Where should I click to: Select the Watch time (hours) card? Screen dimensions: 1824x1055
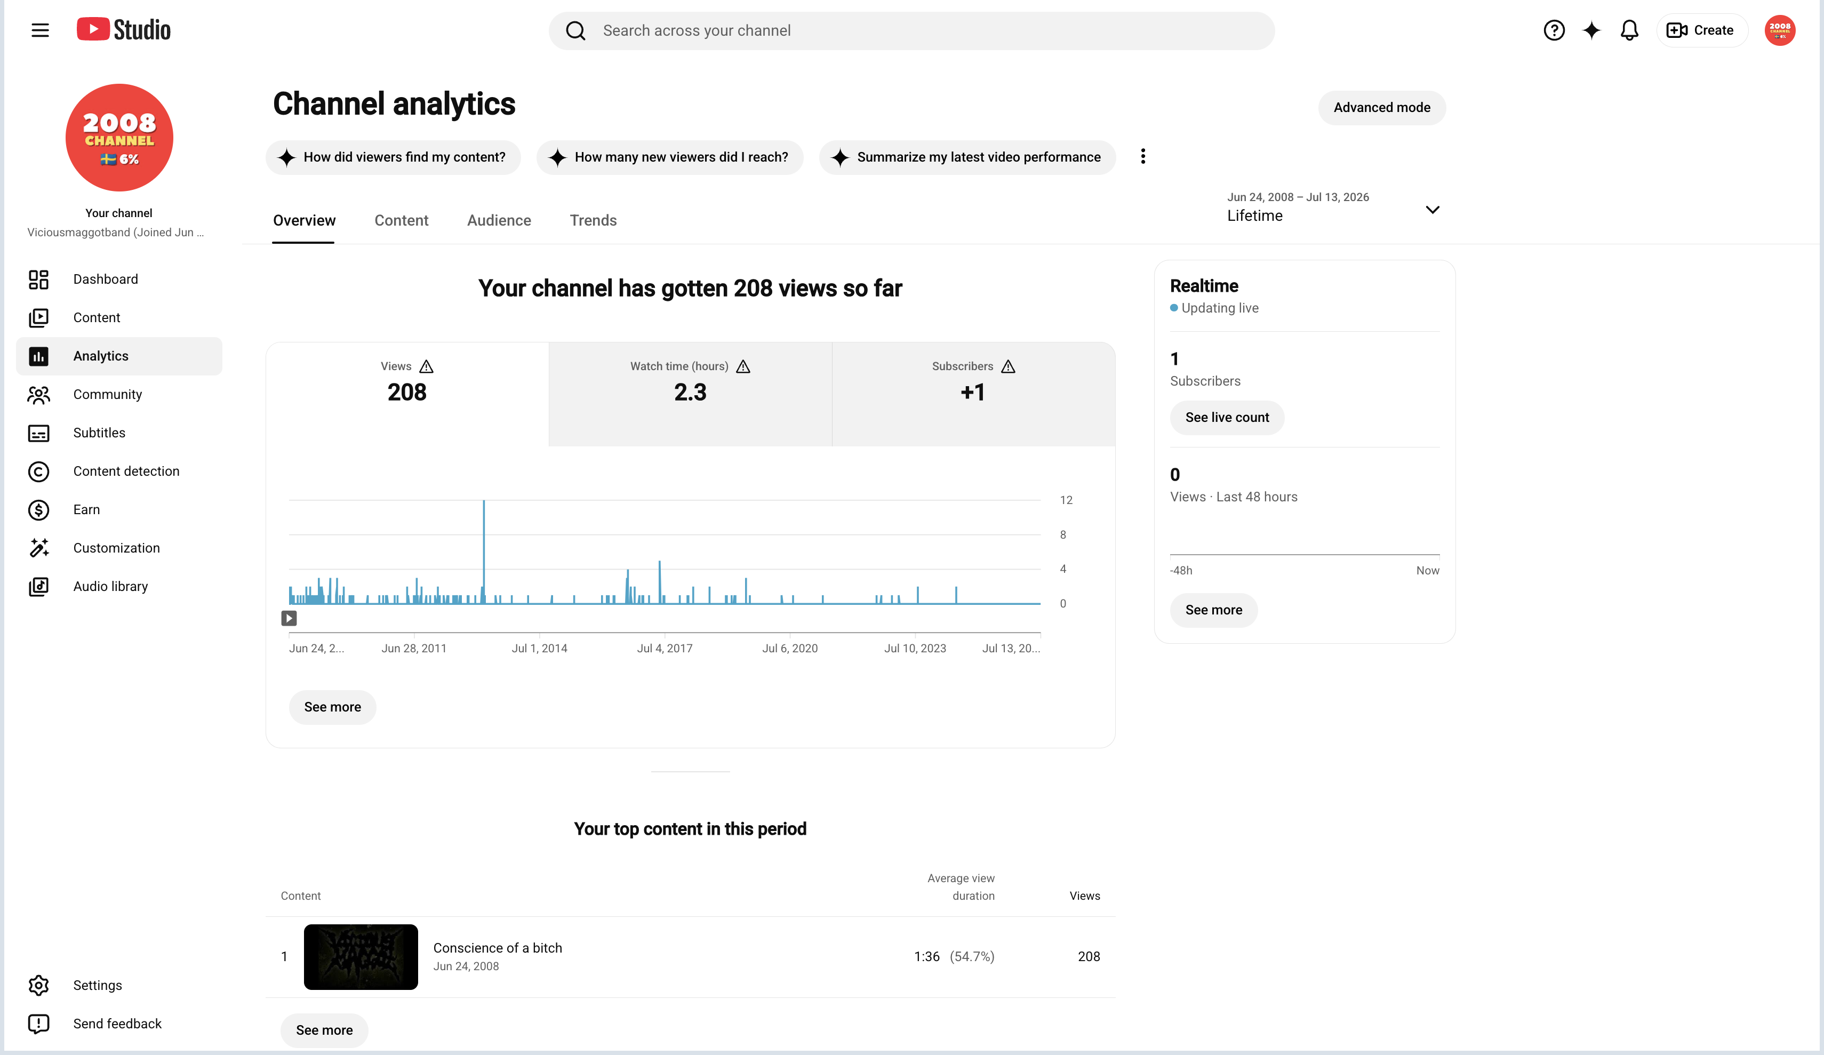[x=690, y=394]
